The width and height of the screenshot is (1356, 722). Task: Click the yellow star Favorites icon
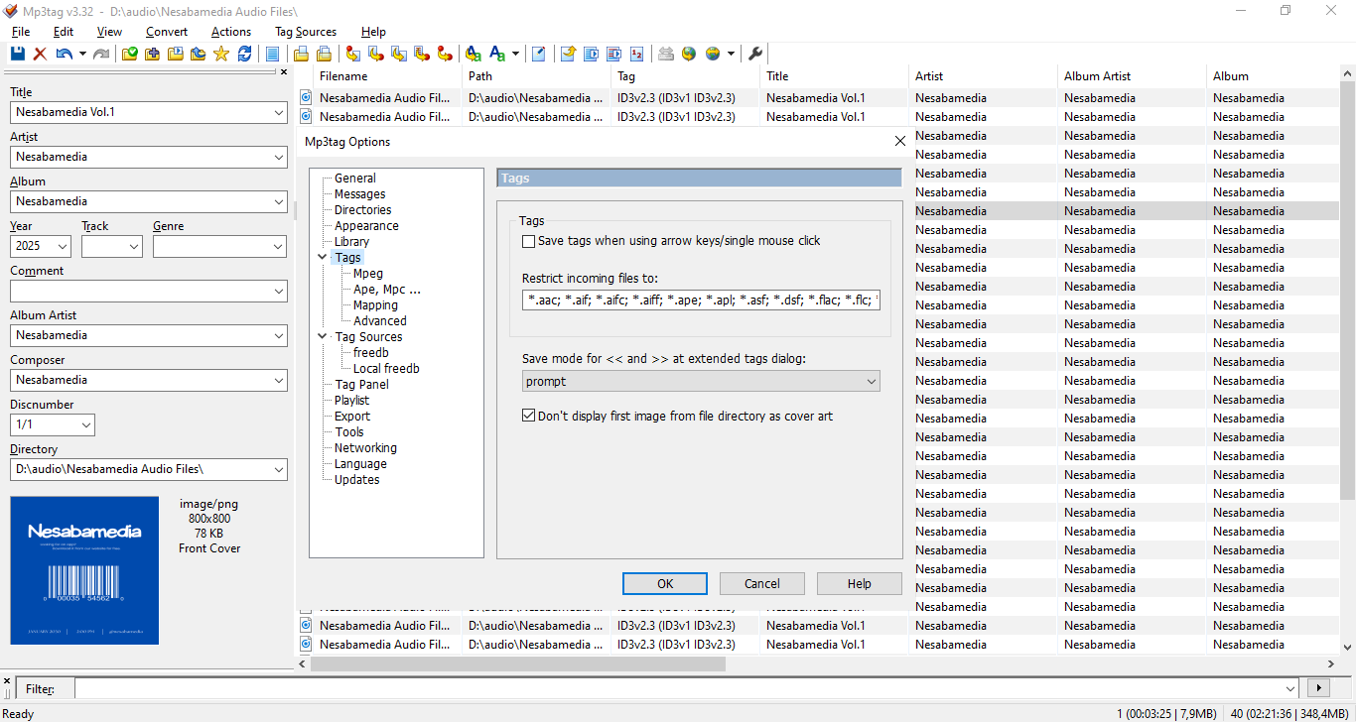221,54
